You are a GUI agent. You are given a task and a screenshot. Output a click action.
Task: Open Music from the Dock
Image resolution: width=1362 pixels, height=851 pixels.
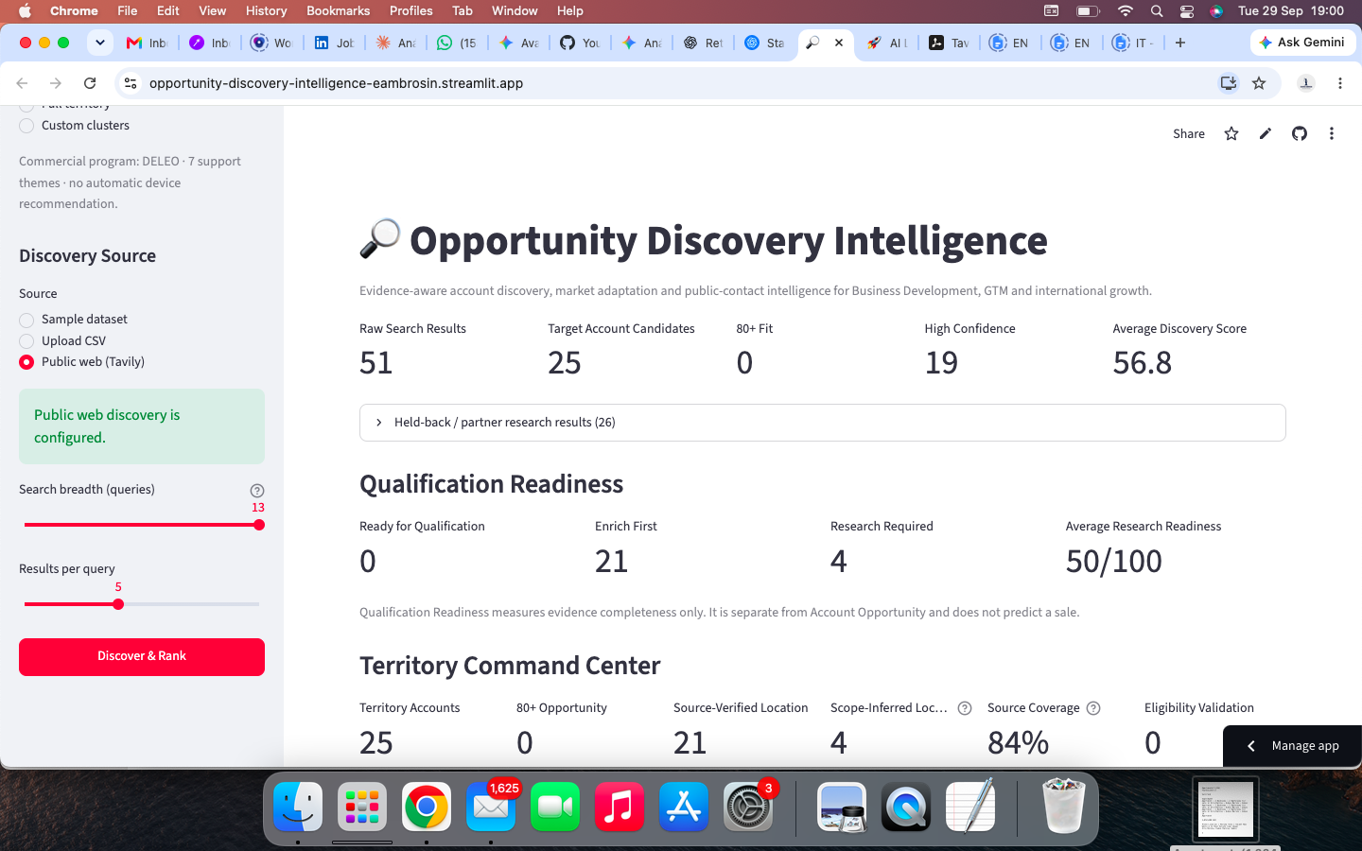click(x=620, y=807)
